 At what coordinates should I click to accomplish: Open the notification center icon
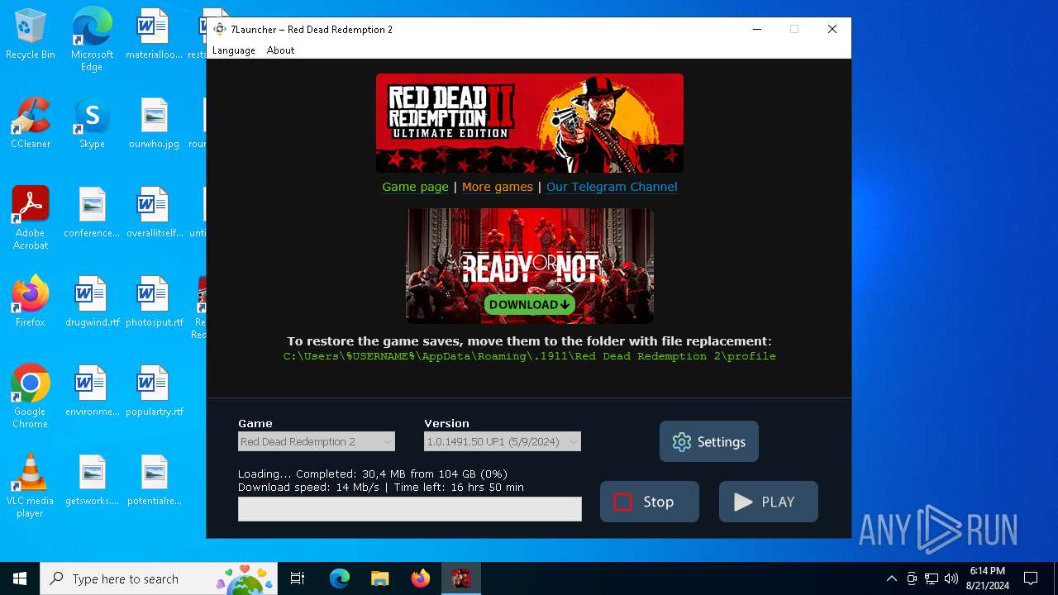point(1031,578)
